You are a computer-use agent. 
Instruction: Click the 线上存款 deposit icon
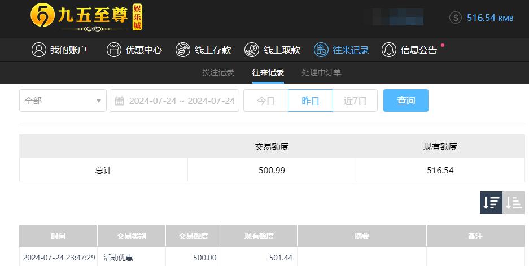tap(183, 50)
